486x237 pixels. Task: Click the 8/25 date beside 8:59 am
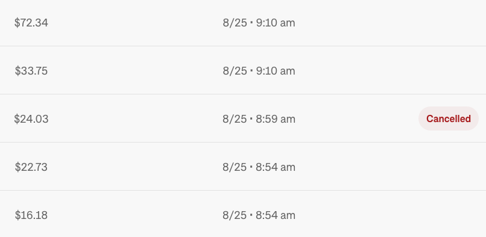(235, 119)
